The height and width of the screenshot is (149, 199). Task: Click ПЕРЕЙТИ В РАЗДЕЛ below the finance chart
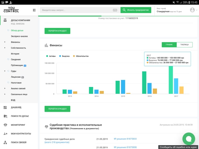57,109
